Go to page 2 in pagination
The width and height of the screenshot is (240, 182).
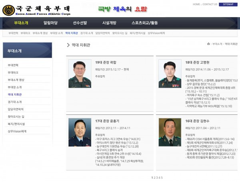click(154, 178)
